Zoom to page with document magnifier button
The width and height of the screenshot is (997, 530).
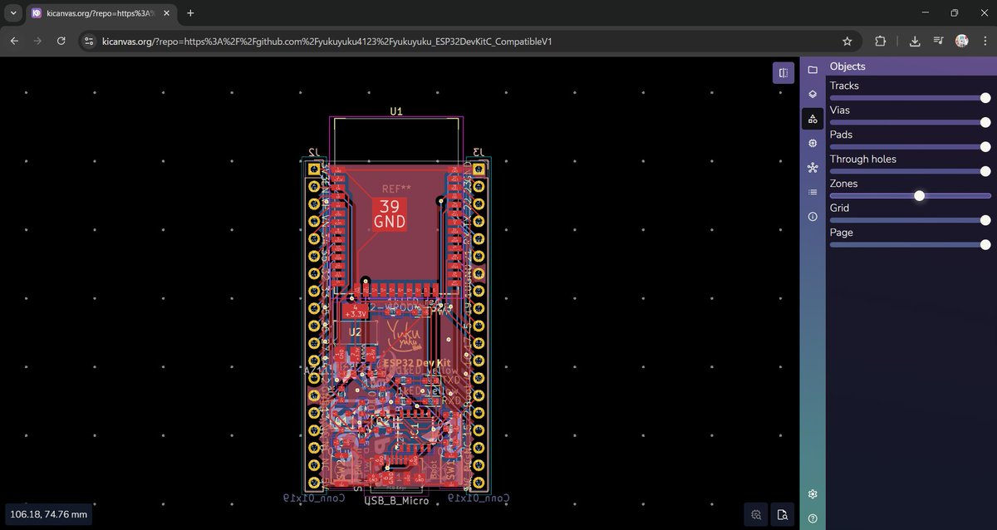(782, 515)
